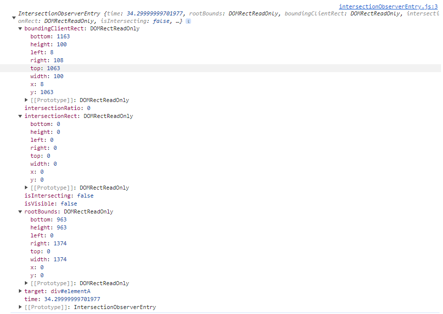The height and width of the screenshot is (314, 443).
Task: Collapse the boundingClientRect section
Action: coord(20,28)
